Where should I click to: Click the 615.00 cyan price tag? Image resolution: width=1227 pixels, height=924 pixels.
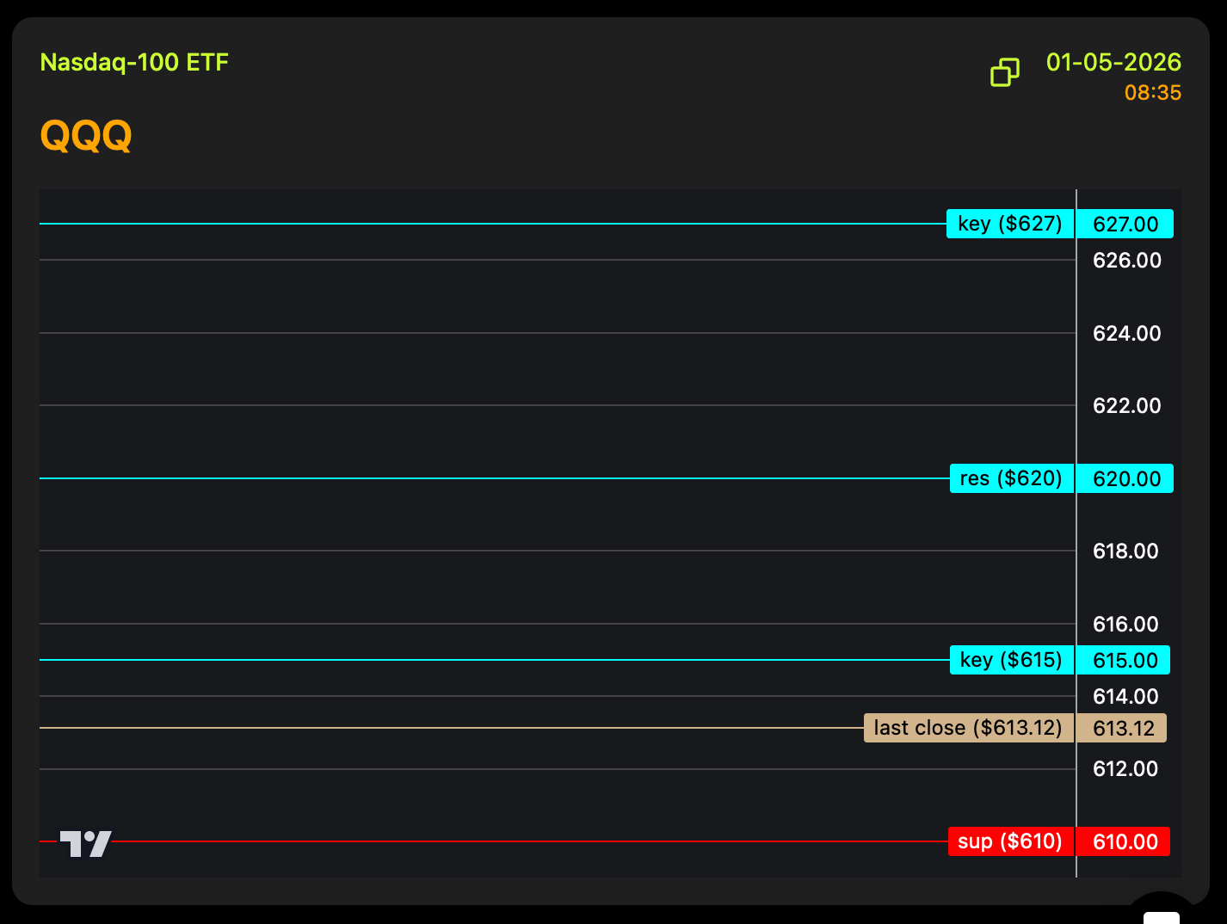coord(1124,661)
